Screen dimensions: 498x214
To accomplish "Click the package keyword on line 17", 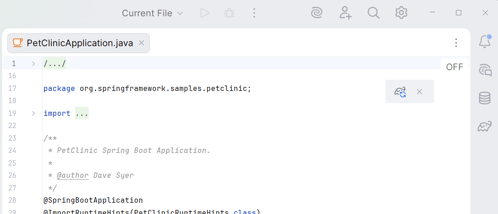I will tap(59, 89).
